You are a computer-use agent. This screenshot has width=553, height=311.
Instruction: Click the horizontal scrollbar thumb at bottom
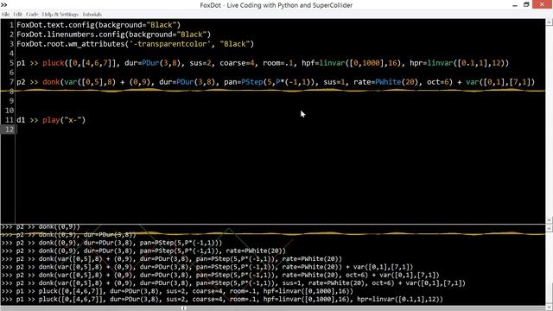click(x=183, y=308)
